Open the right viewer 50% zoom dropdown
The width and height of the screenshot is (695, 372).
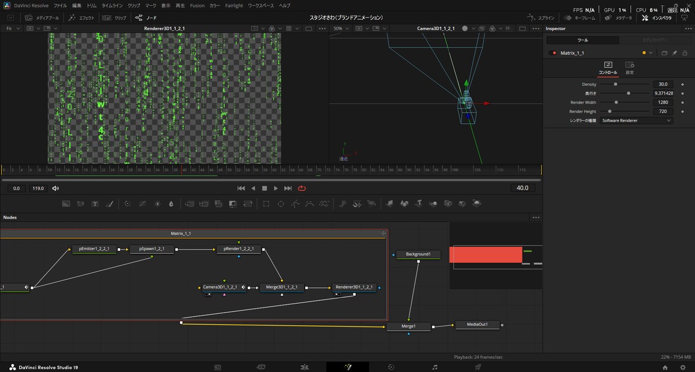click(342, 28)
